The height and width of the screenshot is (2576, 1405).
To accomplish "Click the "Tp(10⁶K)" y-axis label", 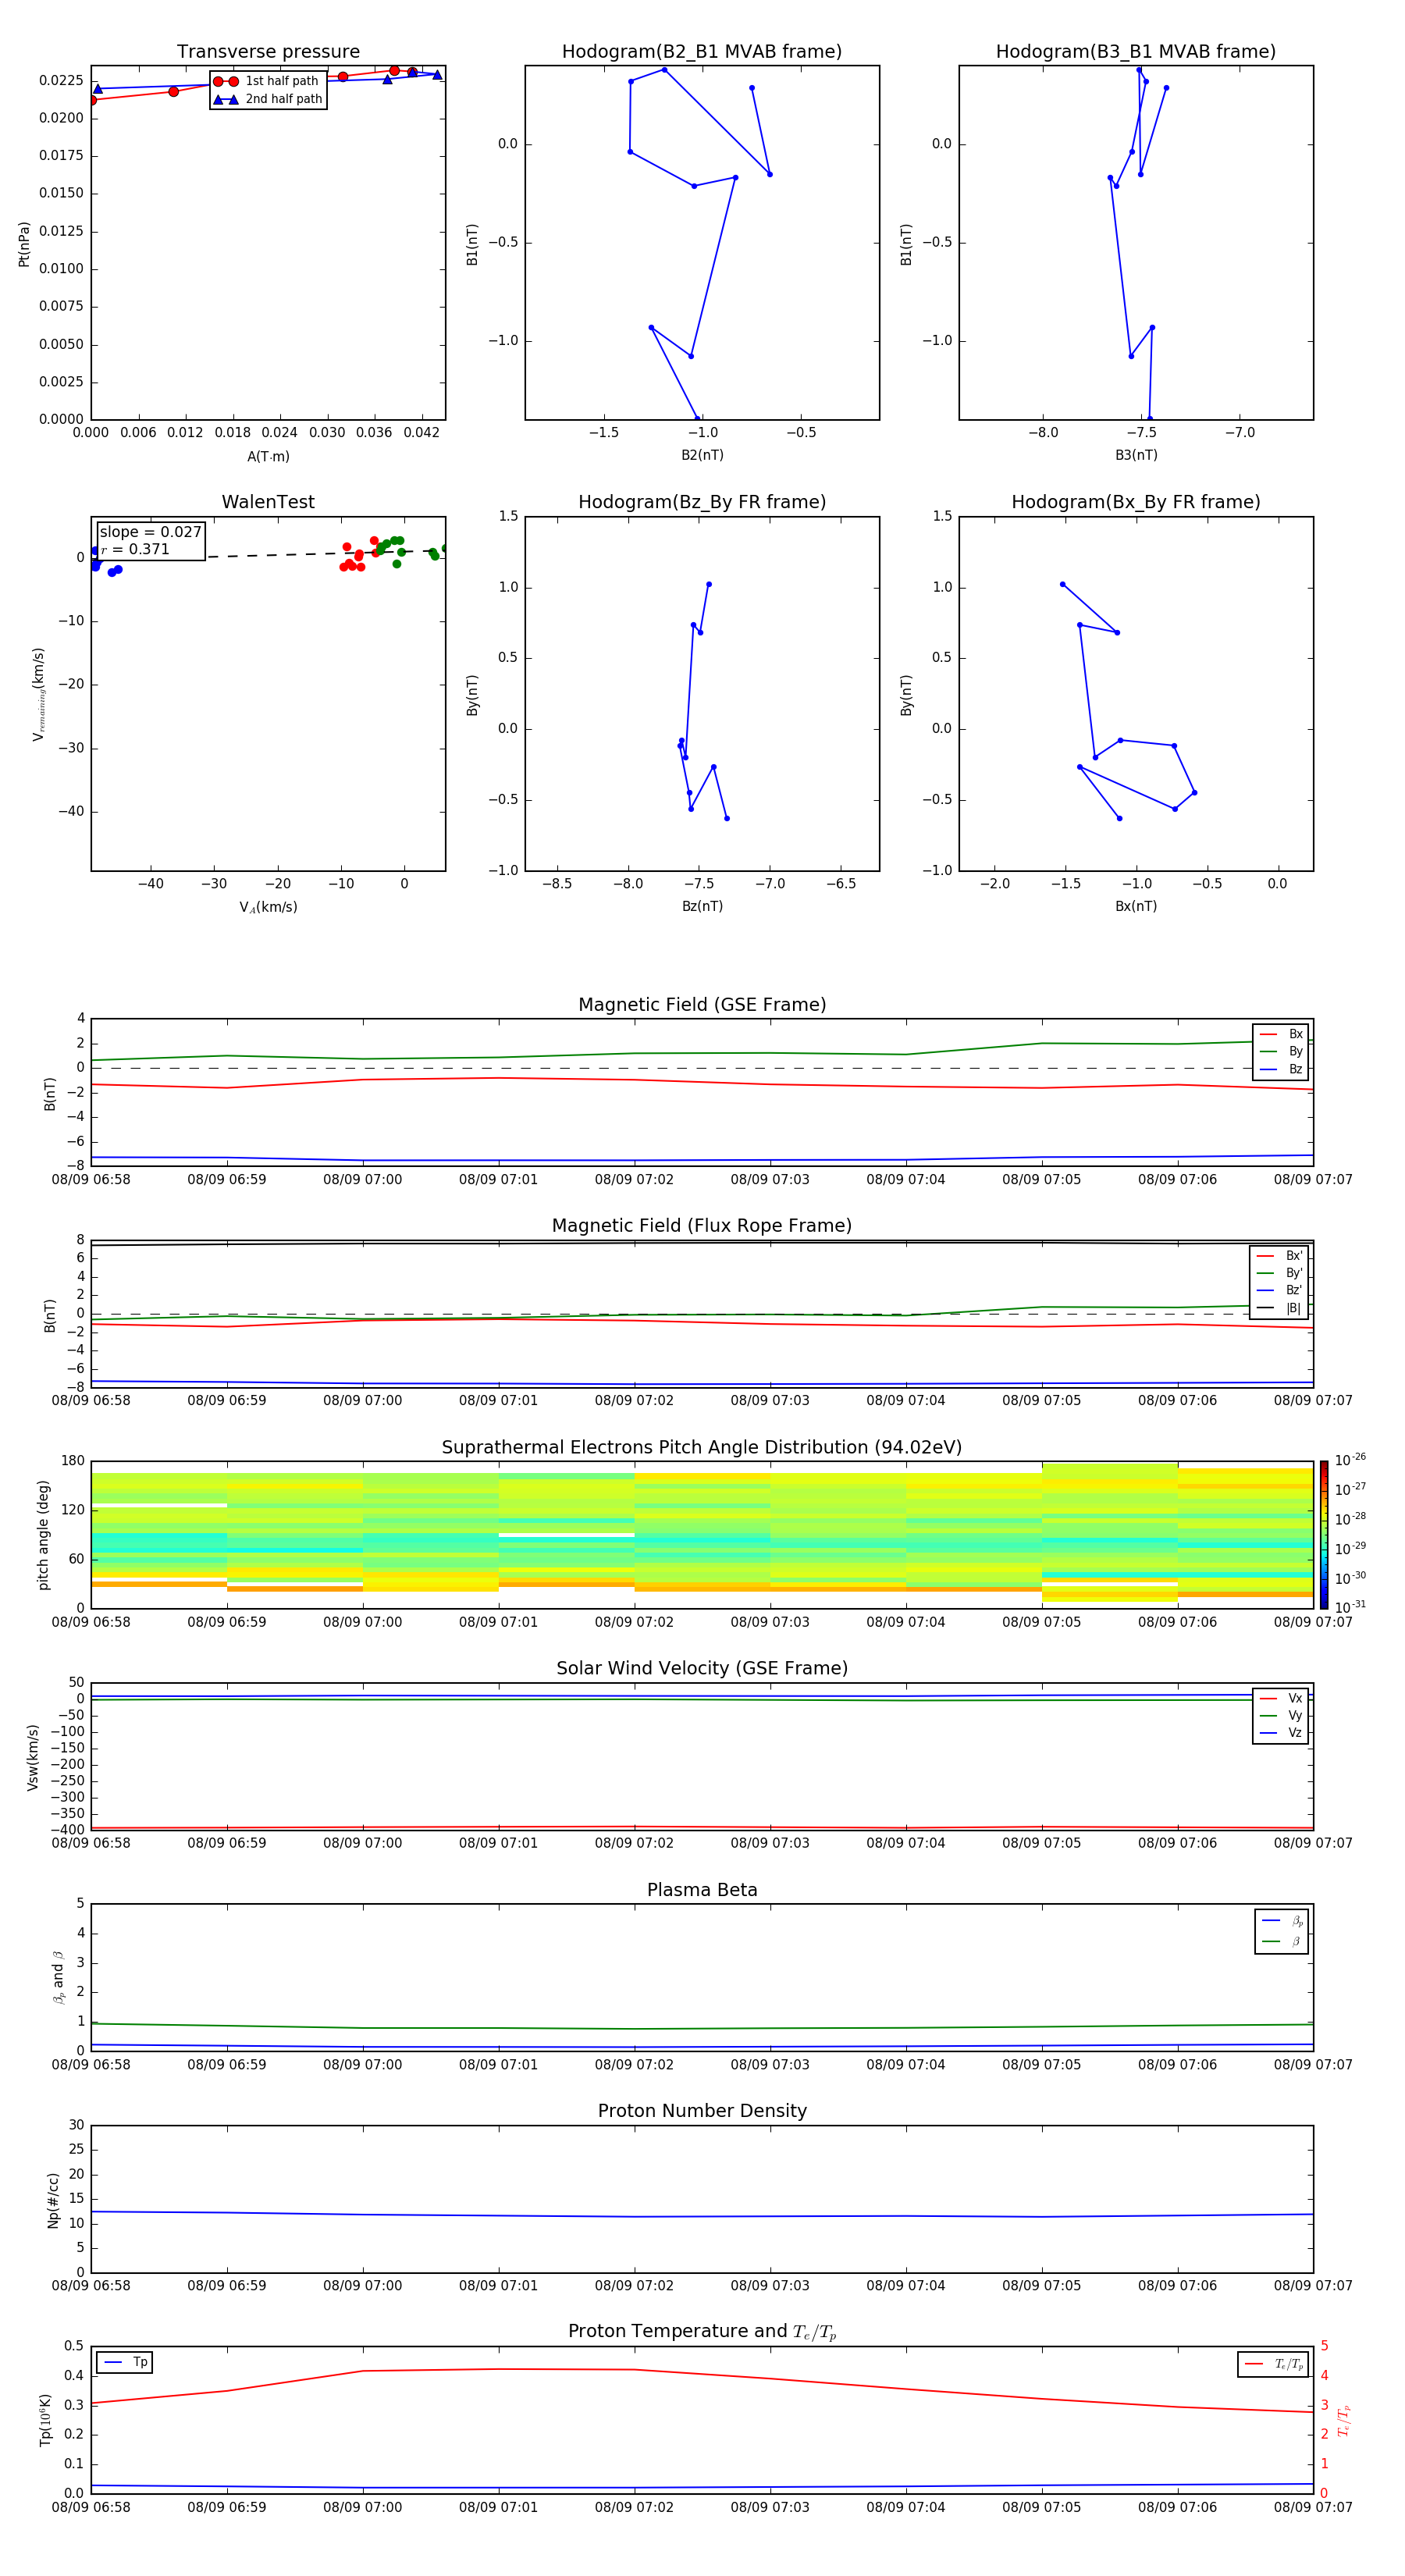I will [x=45, y=2420].
